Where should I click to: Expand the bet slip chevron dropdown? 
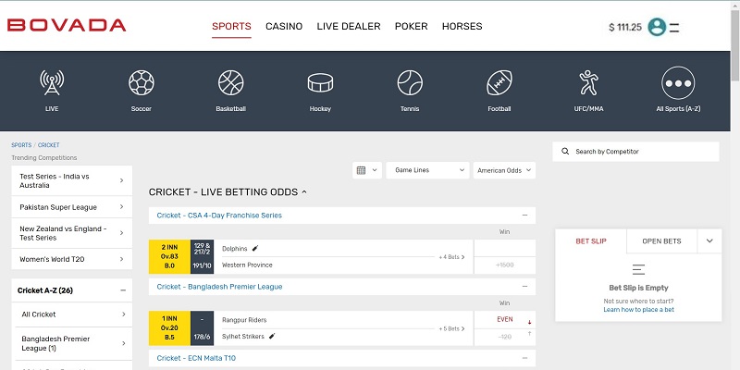pyautogui.click(x=709, y=241)
